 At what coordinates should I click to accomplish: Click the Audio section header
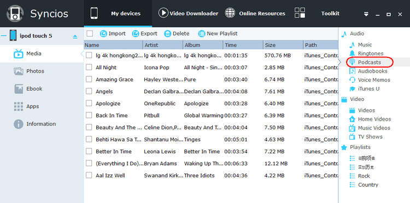[x=357, y=33]
